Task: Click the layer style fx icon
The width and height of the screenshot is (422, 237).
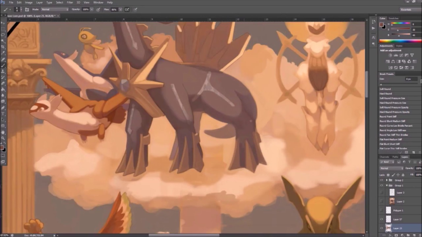Action: [390, 235]
